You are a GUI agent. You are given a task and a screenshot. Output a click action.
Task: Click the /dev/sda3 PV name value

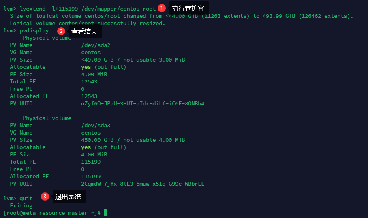coord(96,125)
